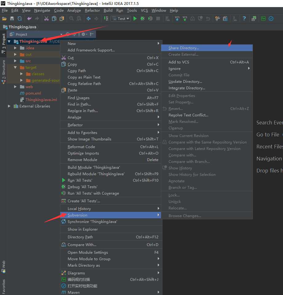Select Add to VCS menu entry
This screenshot has height=295, width=283.
pos(207,62)
